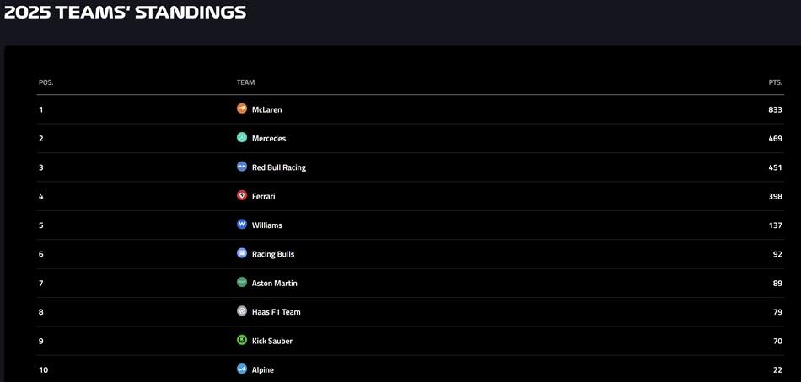The width and height of the screenshot is (801, 382).
Task: Click McLaren's 833 points value
Action: 775,109
